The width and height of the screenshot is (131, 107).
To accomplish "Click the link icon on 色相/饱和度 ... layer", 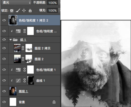I will pyautogui.click(x=25, y=31).
